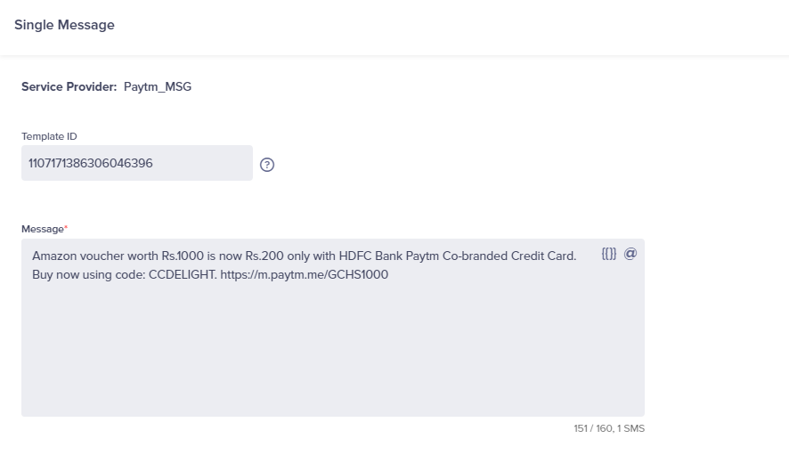Select the Single Message heading
Image resolution: width=789 pixels, height=455 pixels.
pos(64,25)
